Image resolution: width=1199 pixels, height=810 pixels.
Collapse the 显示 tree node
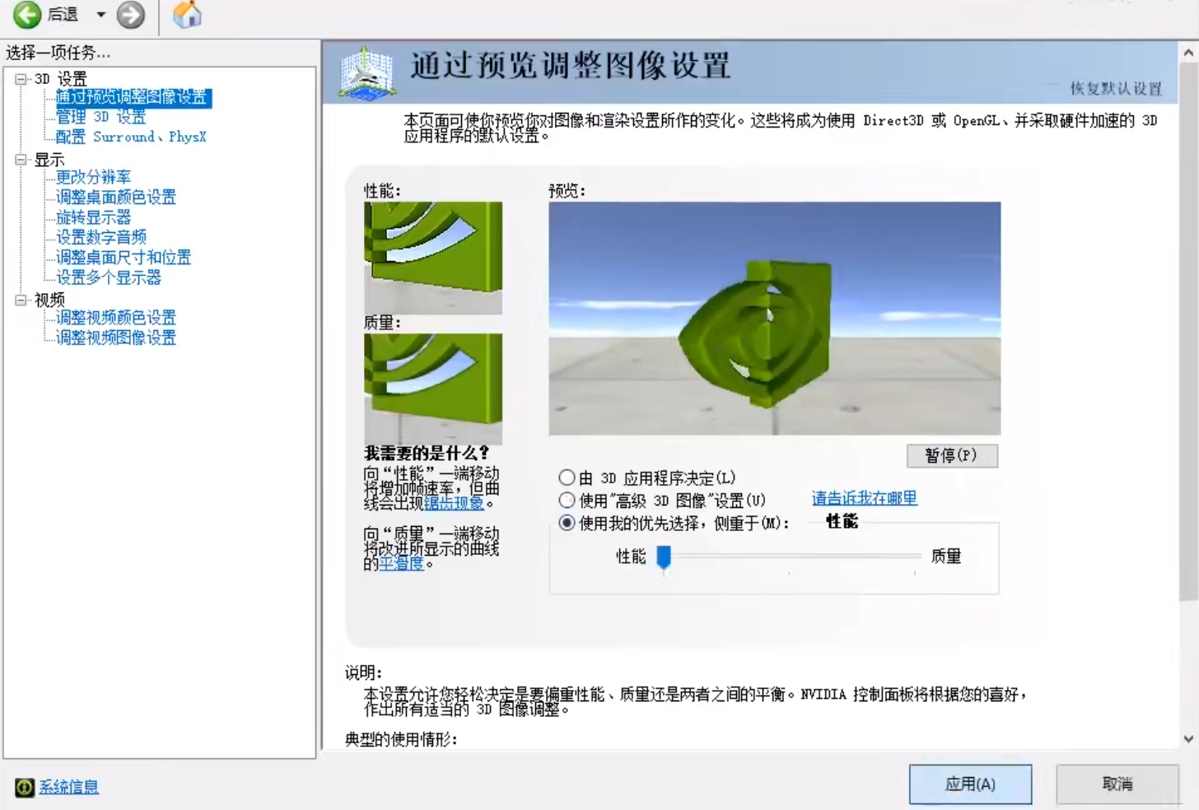[x=21, y=160]
